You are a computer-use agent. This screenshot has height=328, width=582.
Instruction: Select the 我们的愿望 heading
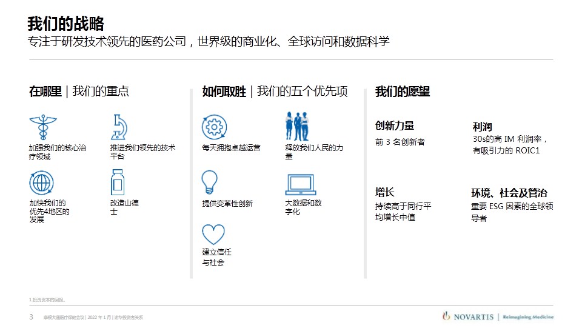[x=403, y=92]
